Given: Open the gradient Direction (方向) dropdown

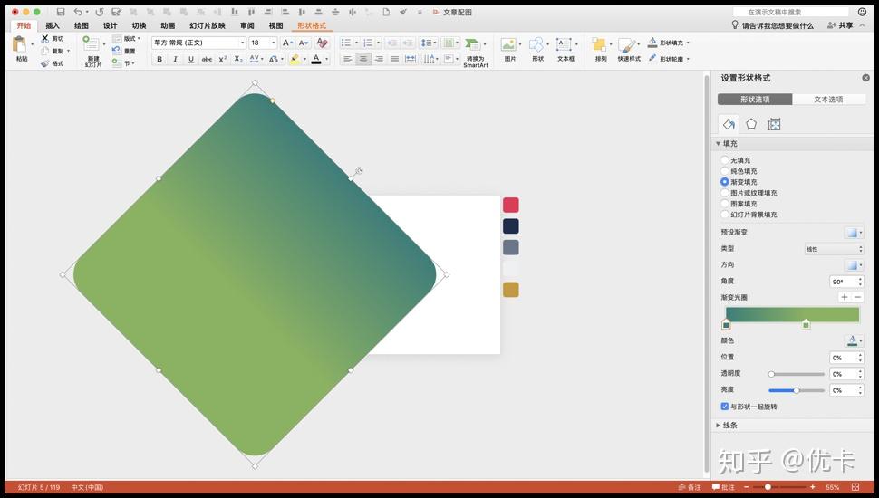Looking at the screenshot, I should pyautogui.click(x=854, y=265).
